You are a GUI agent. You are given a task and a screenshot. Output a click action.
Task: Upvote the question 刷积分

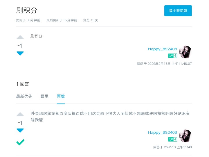point(20,37)
